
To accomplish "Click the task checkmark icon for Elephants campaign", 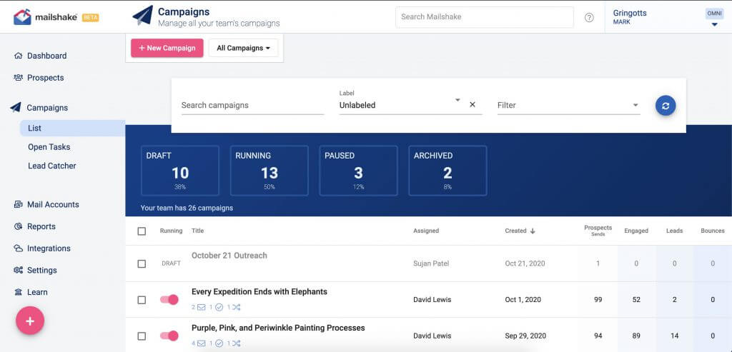I will [x=219, y=307].
